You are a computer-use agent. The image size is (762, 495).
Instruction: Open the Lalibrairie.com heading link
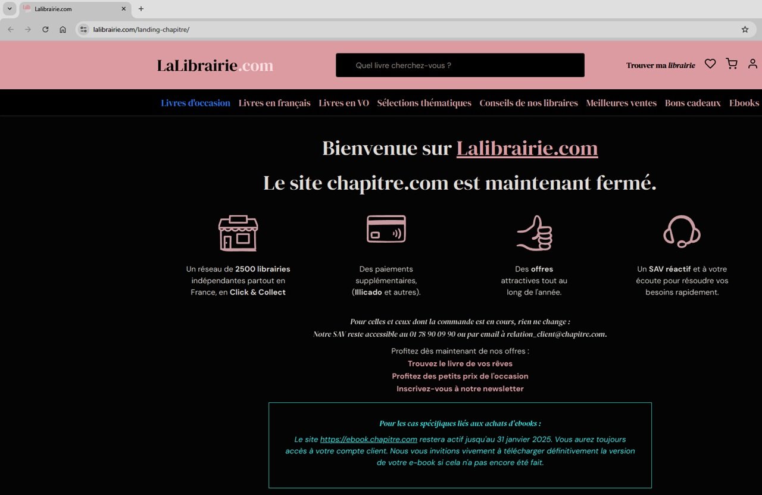(527, 148)
